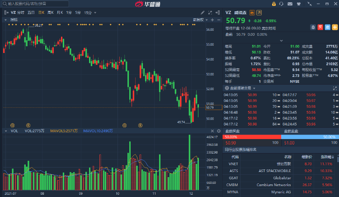339x197 pixels.
Task: Zoom in chart with plus icon
Action: (212, 20)
